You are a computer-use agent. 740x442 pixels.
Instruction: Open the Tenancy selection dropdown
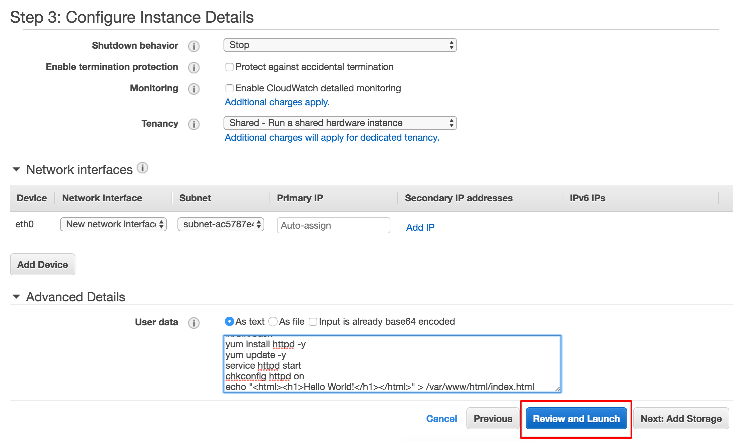340,123
